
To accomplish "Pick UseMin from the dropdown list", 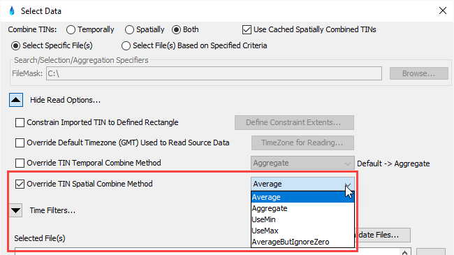I will click(302, 219).
